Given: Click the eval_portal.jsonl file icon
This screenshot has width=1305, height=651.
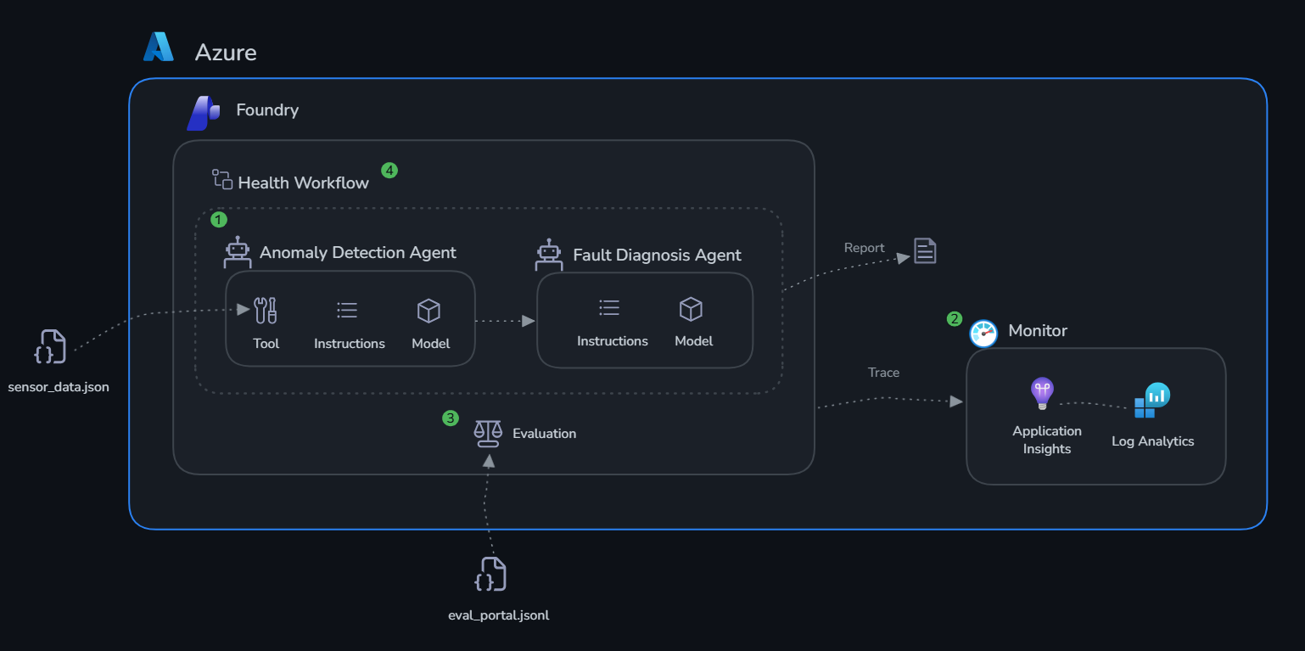Looking at the screenshot, I should [490, 575].
